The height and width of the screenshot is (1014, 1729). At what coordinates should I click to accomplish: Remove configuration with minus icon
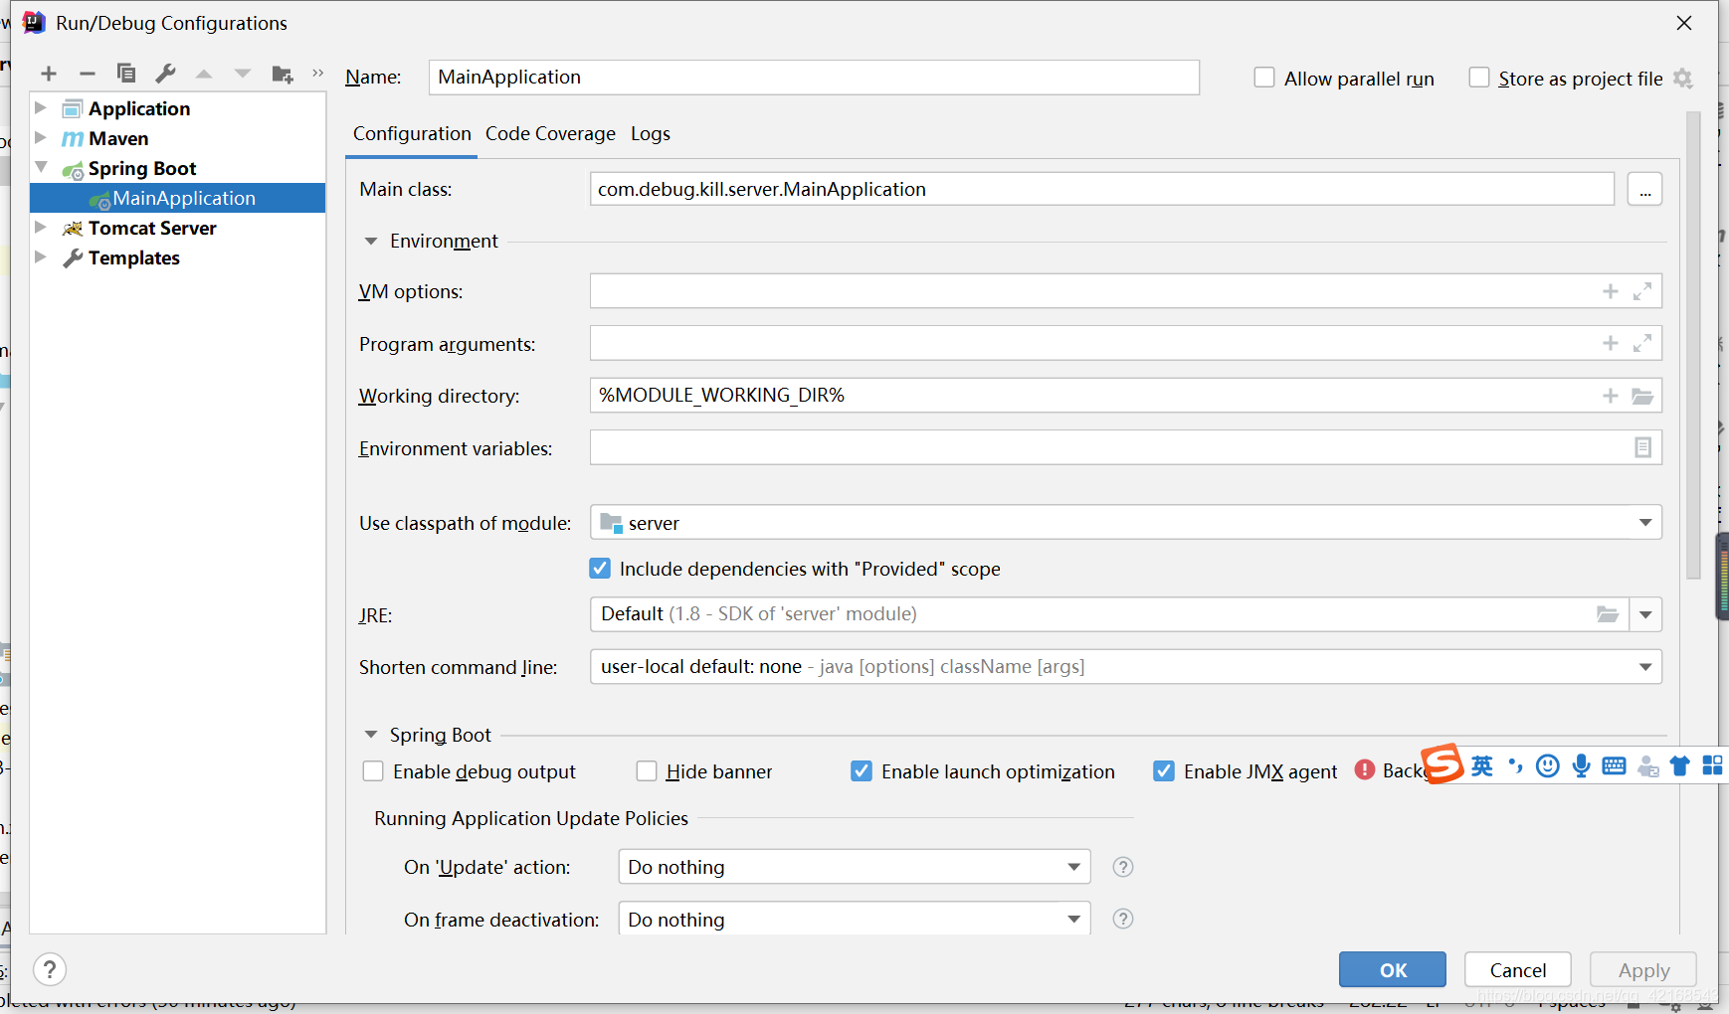click(x=88, y=74)
